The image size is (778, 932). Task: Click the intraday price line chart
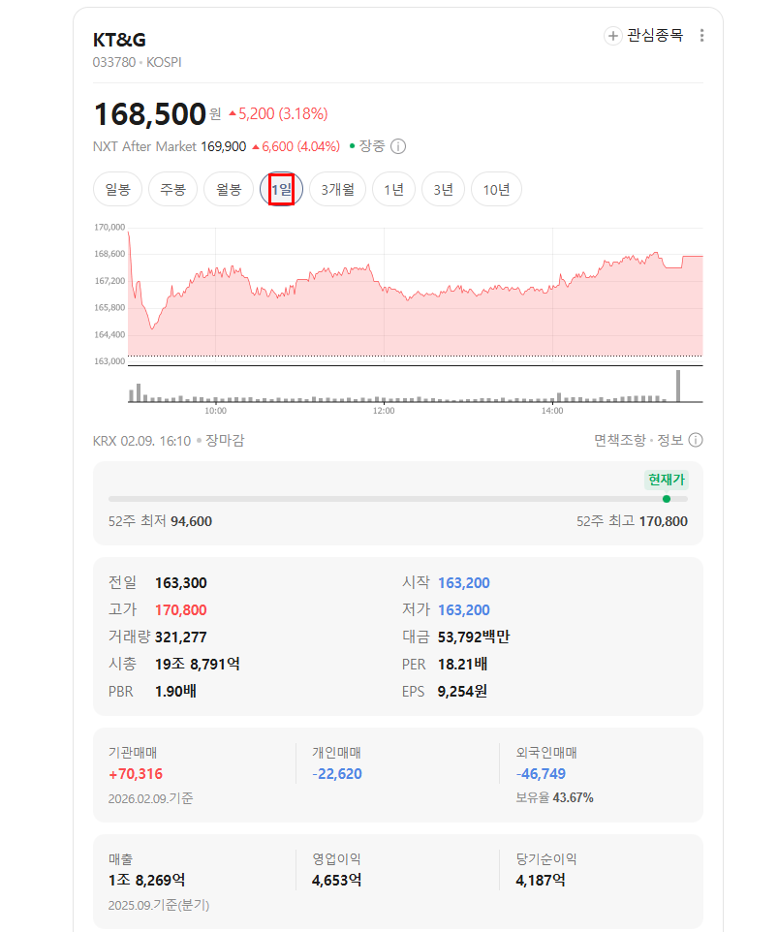pyautogui.click(x=416, y=295)
